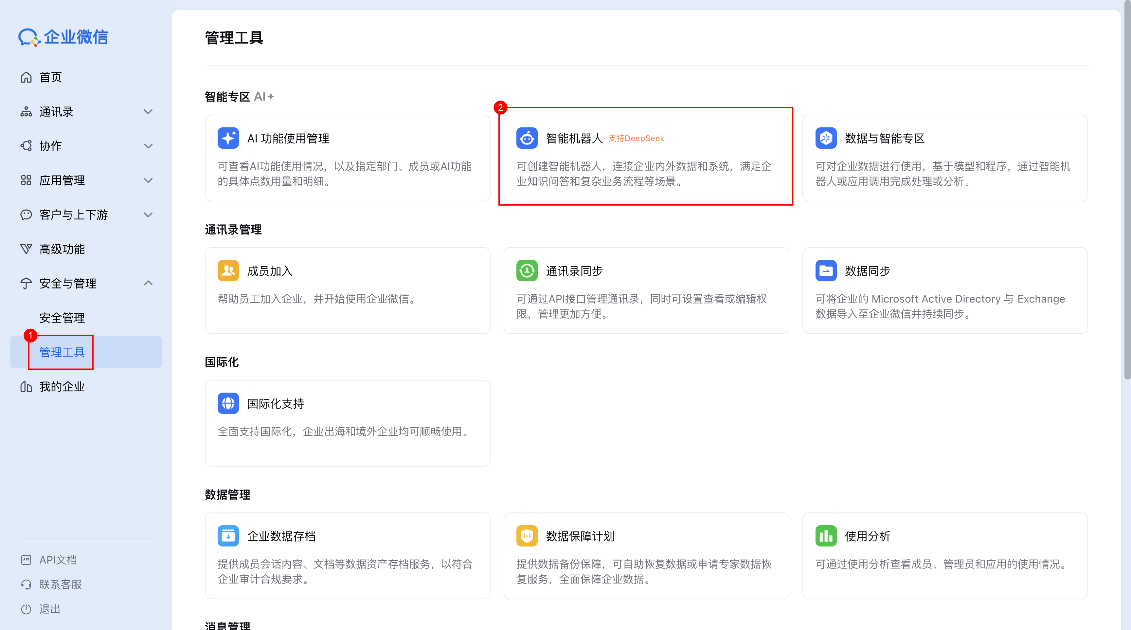Click the 使用分析 bar chart icon
Image resolution: width=1131 pixels, height=630 pixels.
click(x=826, y=536)
